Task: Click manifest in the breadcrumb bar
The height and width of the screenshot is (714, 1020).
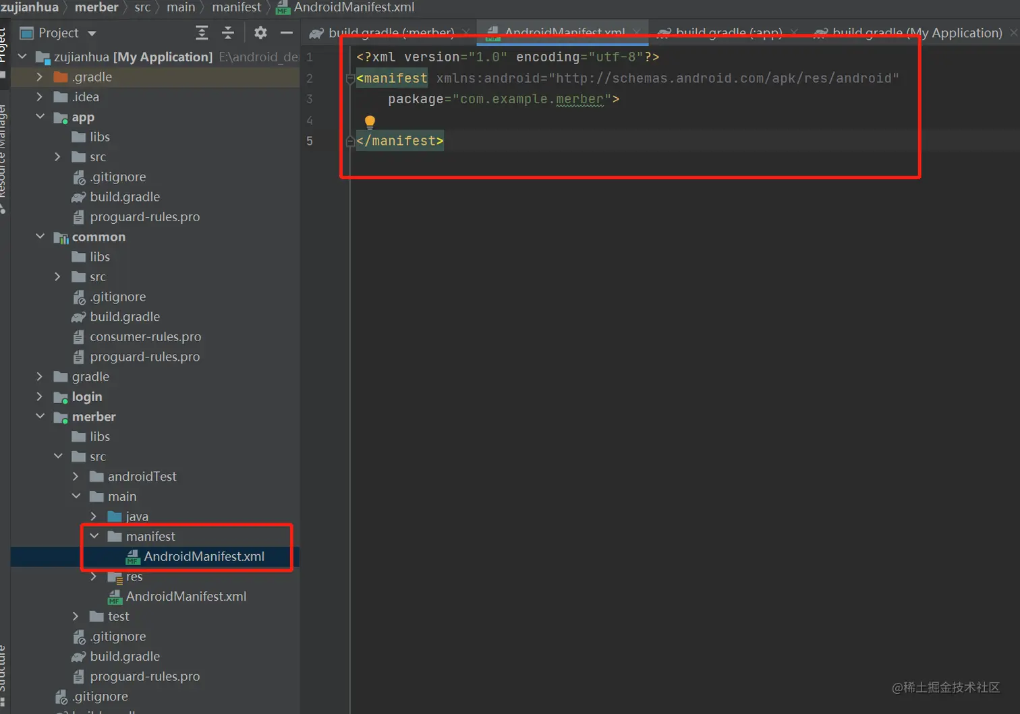Action: (236, 7)
